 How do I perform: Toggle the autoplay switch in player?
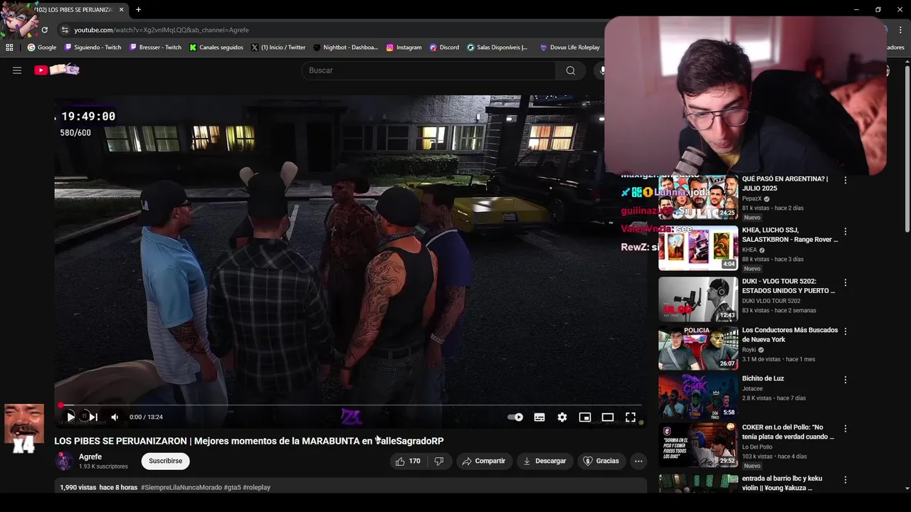515,417
